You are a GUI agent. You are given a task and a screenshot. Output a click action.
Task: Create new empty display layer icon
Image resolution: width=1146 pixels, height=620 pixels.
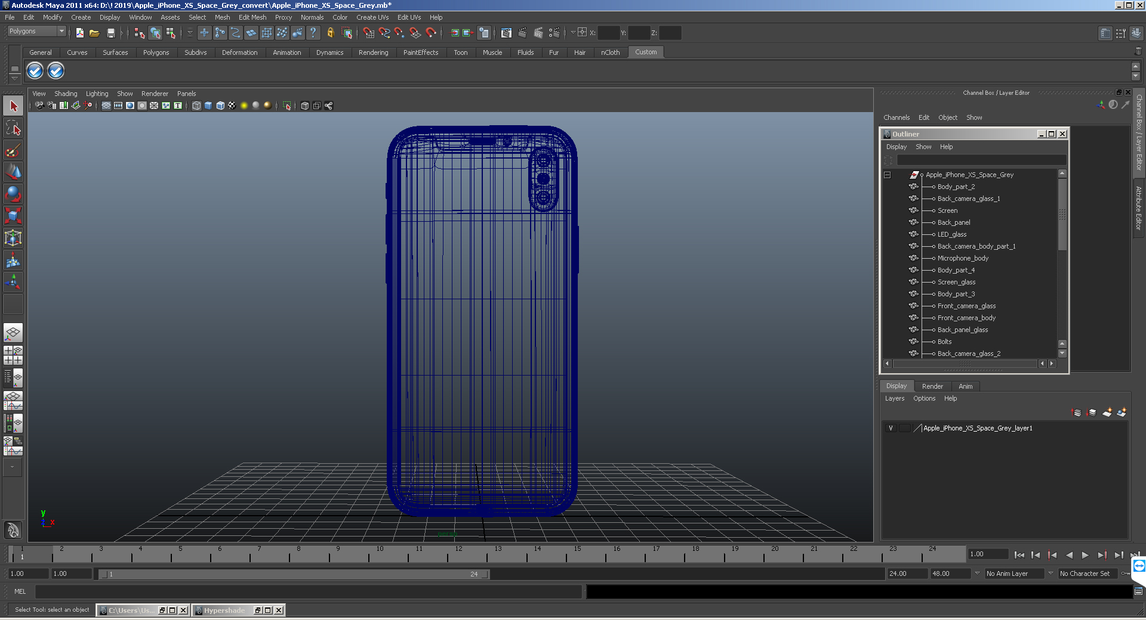pyautogui.click(x=1107, y=413)
